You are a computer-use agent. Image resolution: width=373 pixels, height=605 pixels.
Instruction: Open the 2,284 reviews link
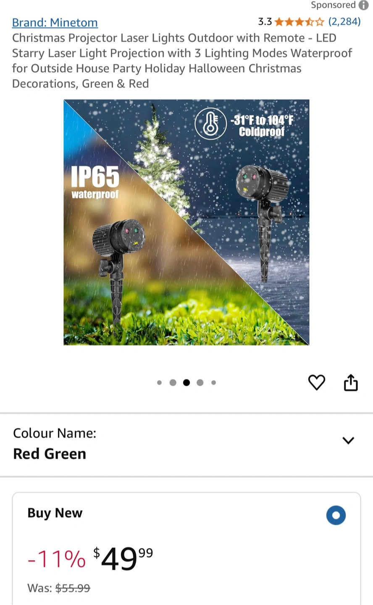(x=344, y=21)
